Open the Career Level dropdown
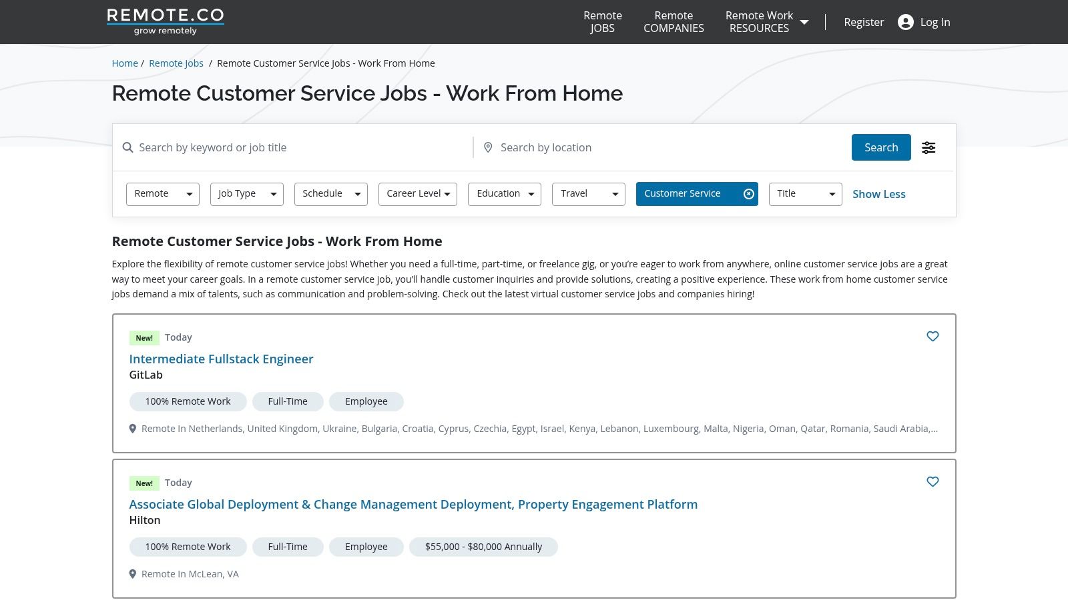This screenshot has width=1068, height=600. [x=417, y=194]
